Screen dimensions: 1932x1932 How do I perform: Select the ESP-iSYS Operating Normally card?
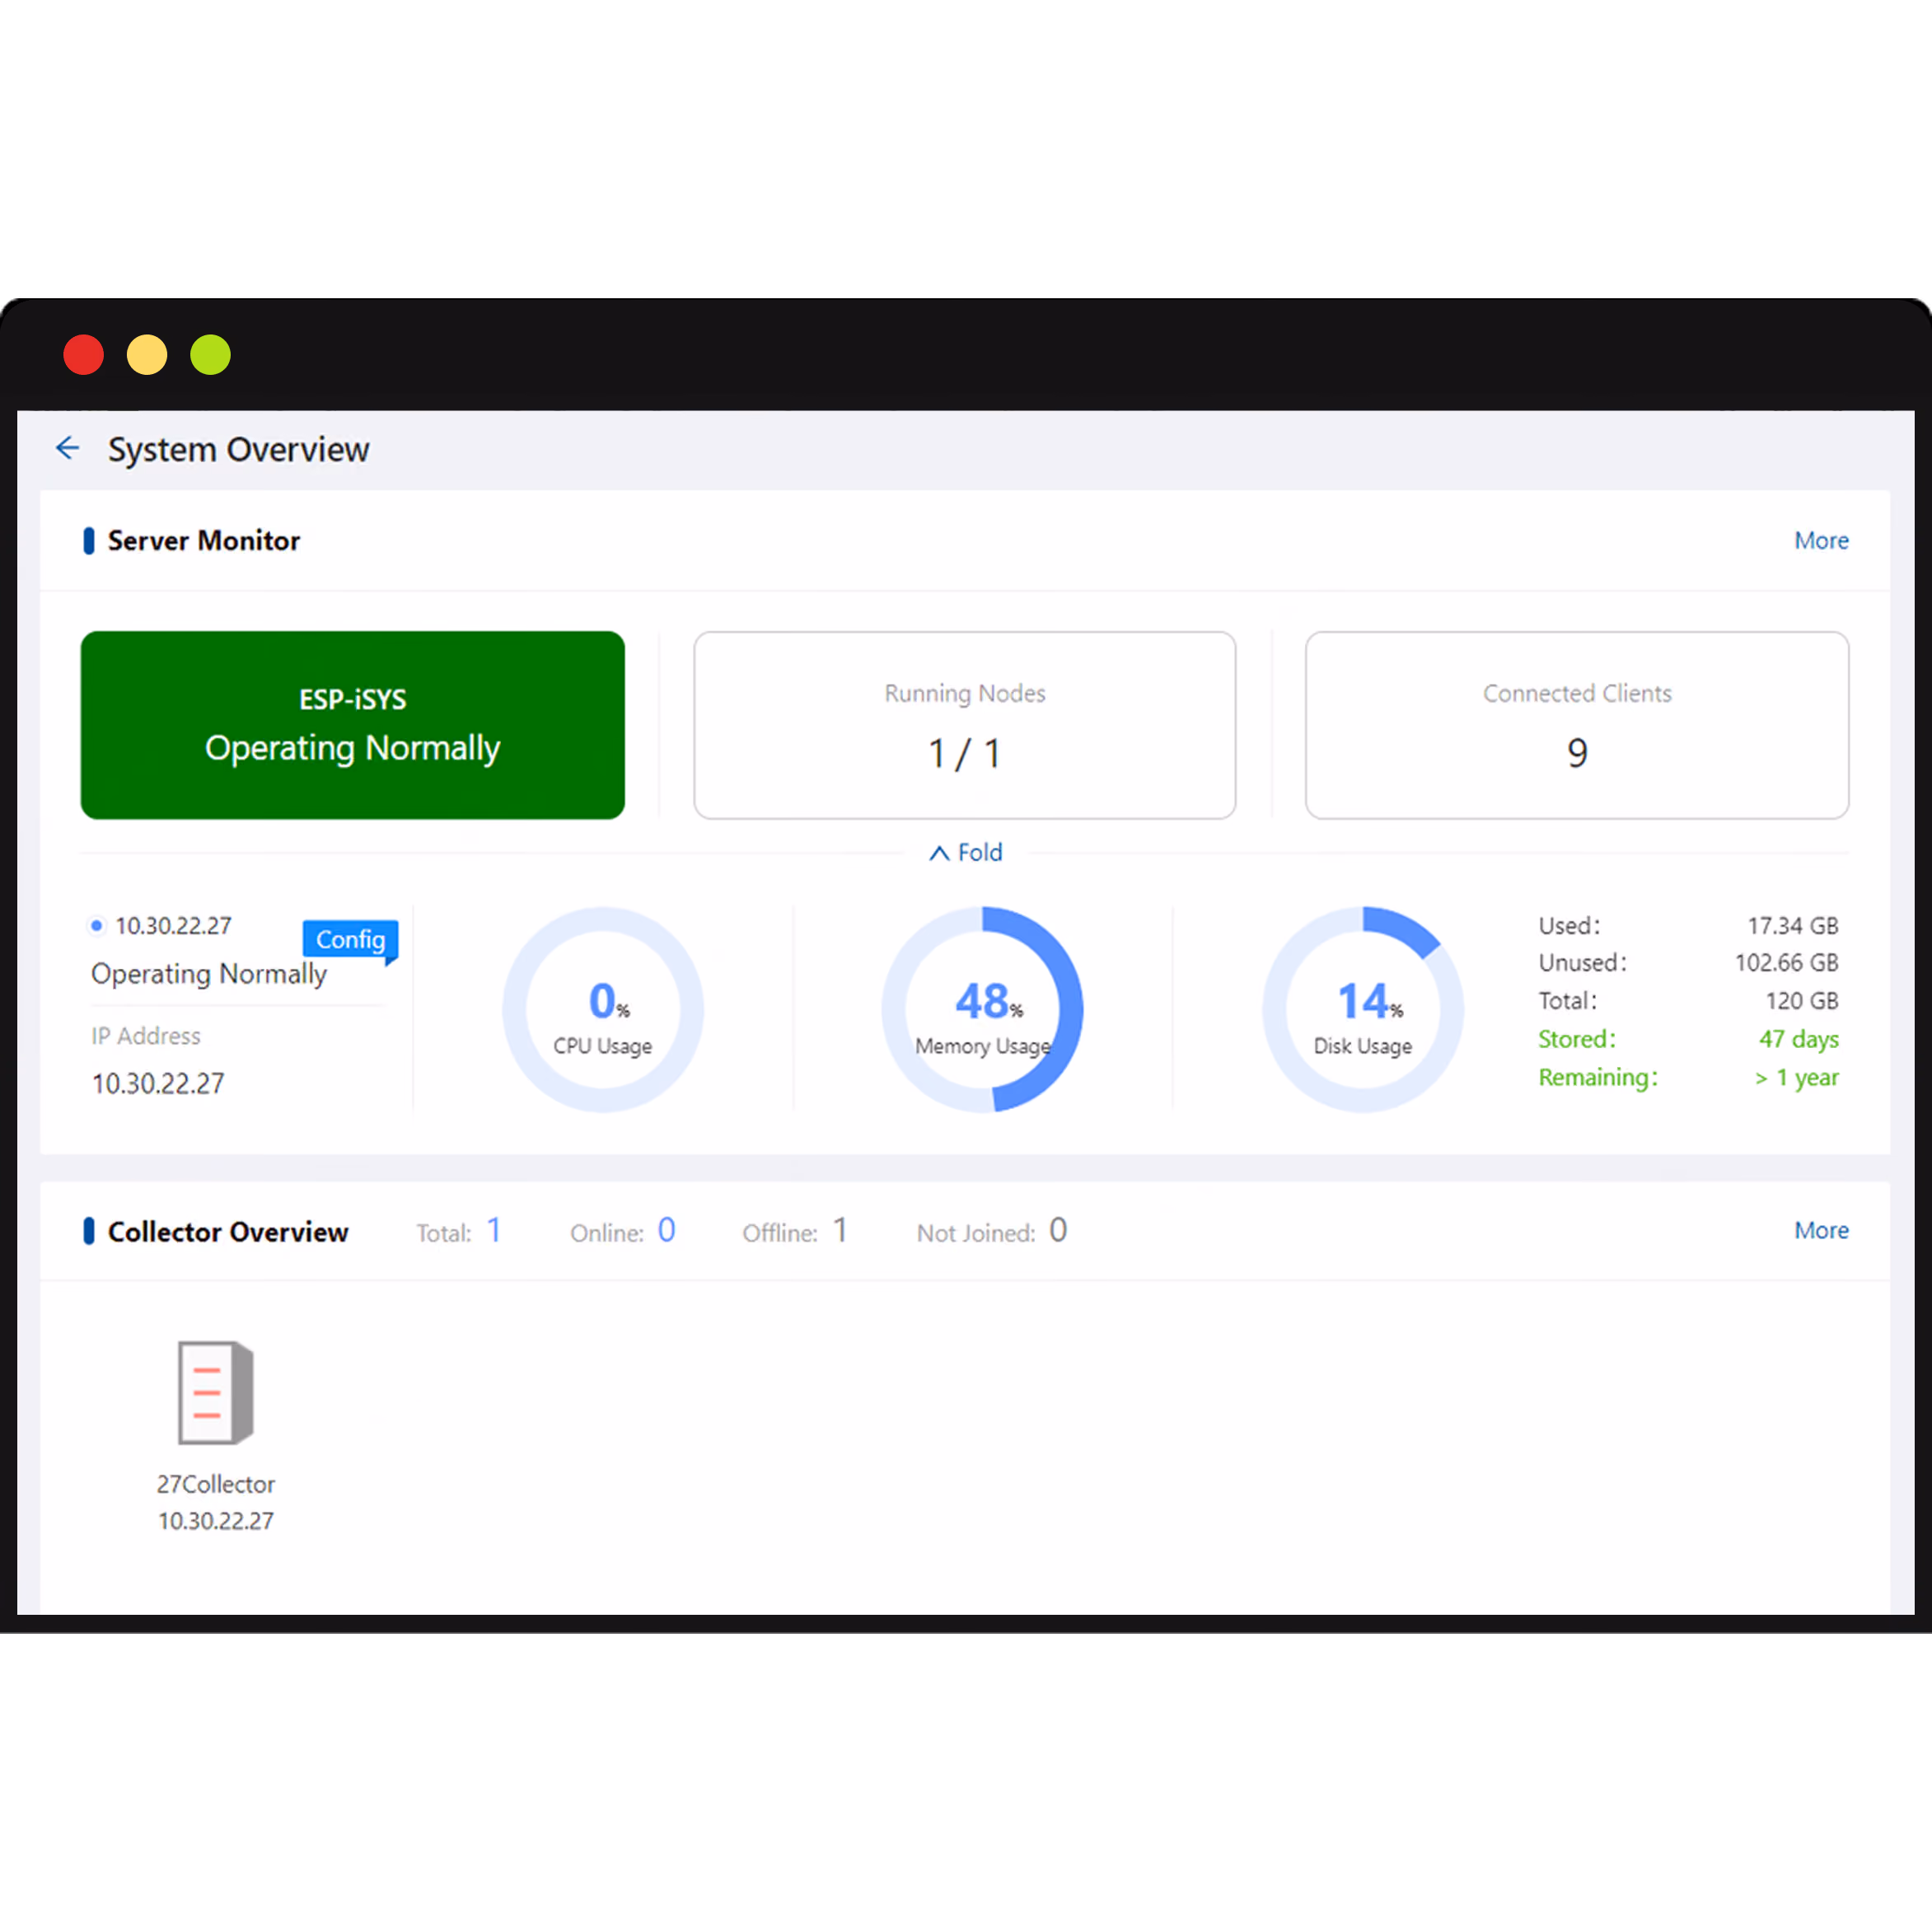(353, 725)
